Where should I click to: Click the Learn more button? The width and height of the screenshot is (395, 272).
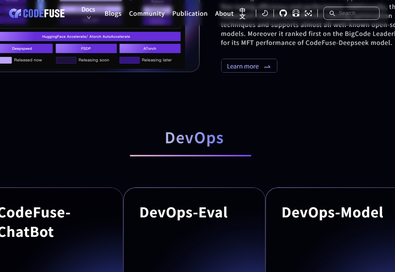pyautogui.click(x=249, y=66)
